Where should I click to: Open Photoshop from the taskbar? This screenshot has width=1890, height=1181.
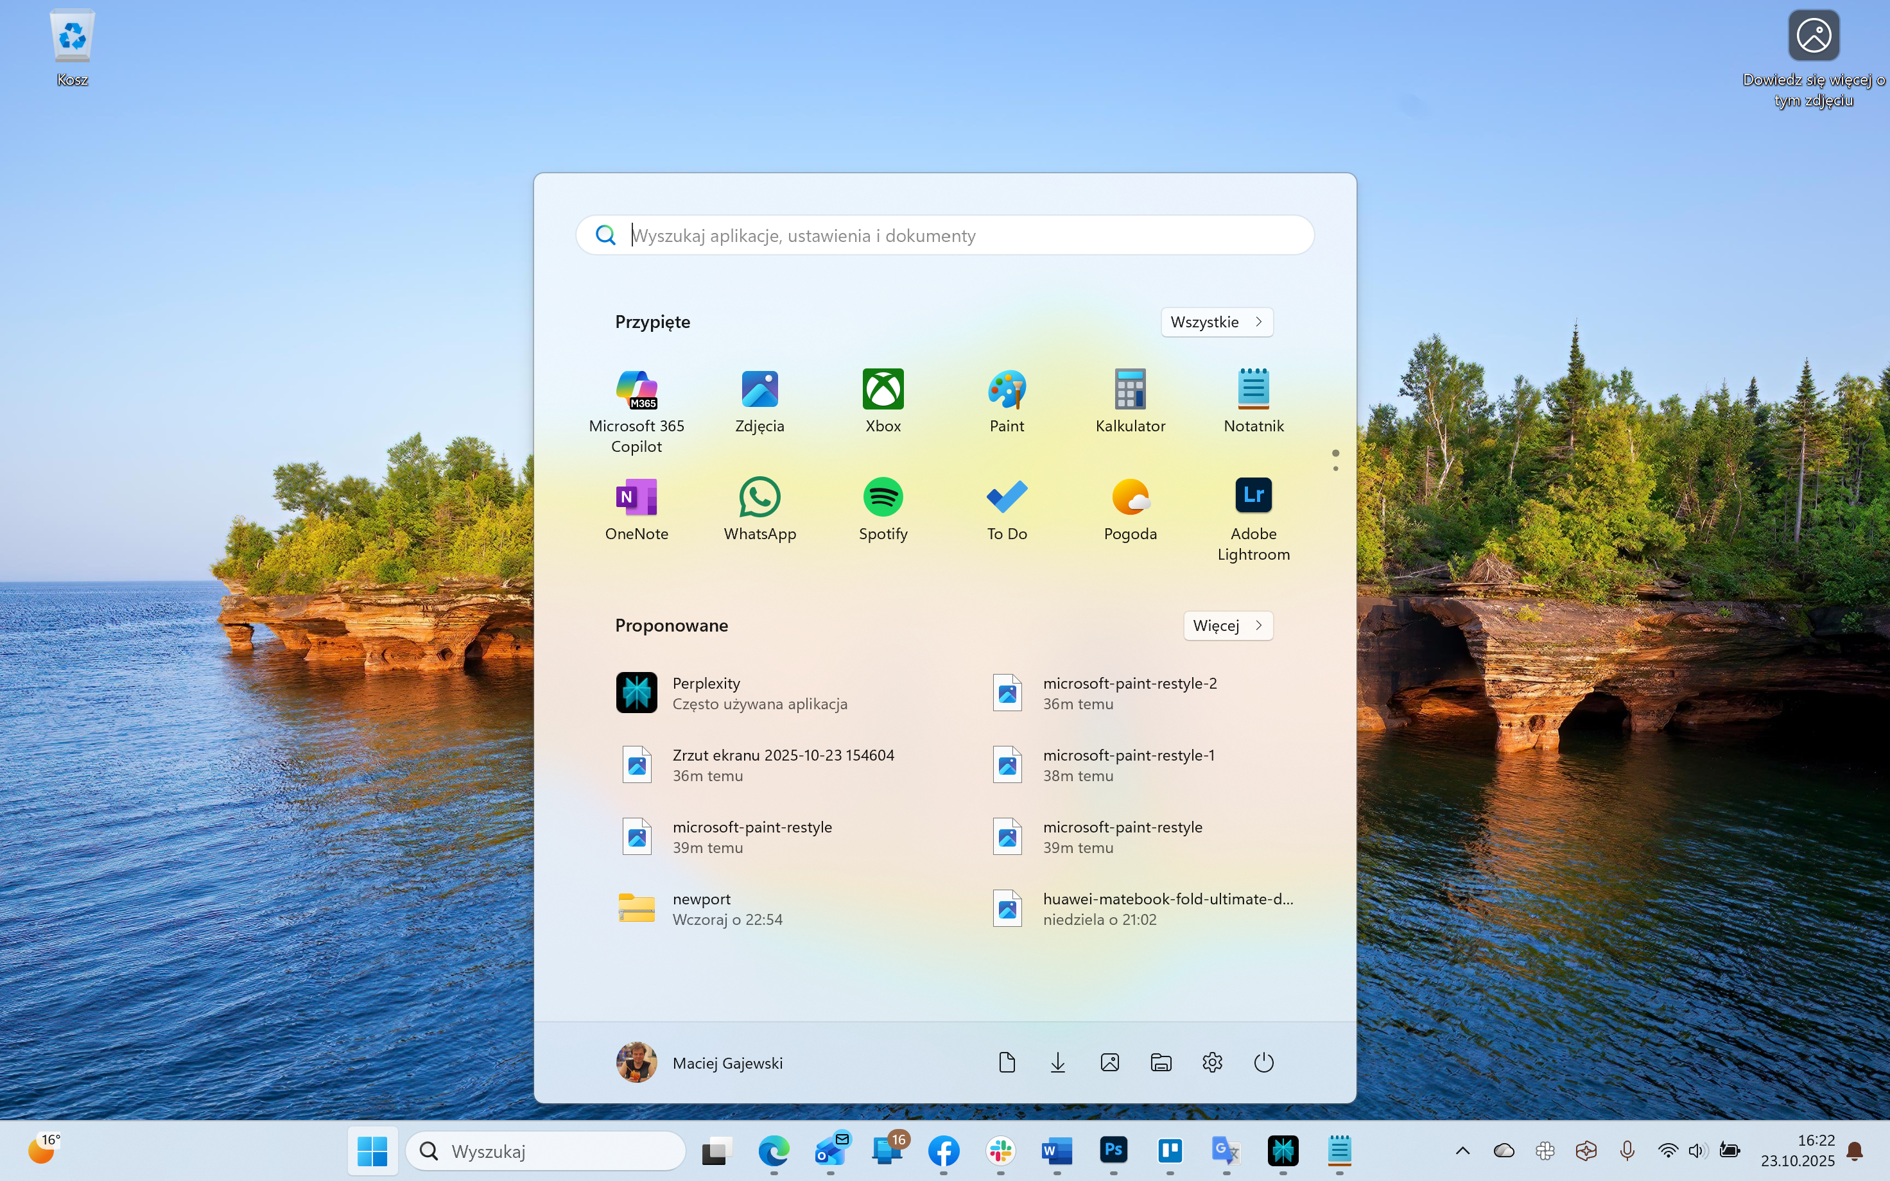tap(1113, 1151)
